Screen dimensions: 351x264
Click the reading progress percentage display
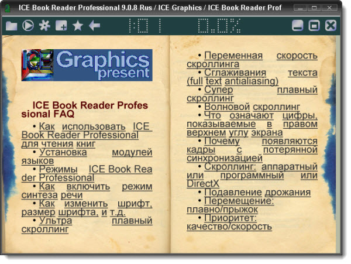click(x=218, y=26)
